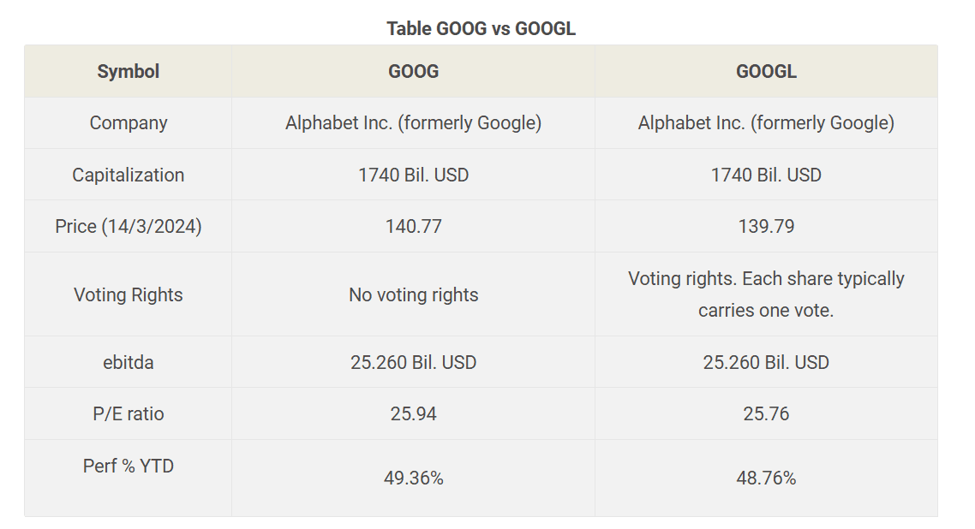Screen dimensions: 975x529
Task: Select the GOOGL P/E value 25.76
Action: coord(766,413)
